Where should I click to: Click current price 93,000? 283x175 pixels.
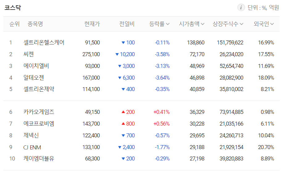(92, 66)
